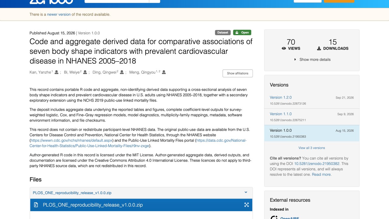Click the Sep 9, 2026 version date
Viewport: 389px width, 219px height.
[x=346, y=114]
